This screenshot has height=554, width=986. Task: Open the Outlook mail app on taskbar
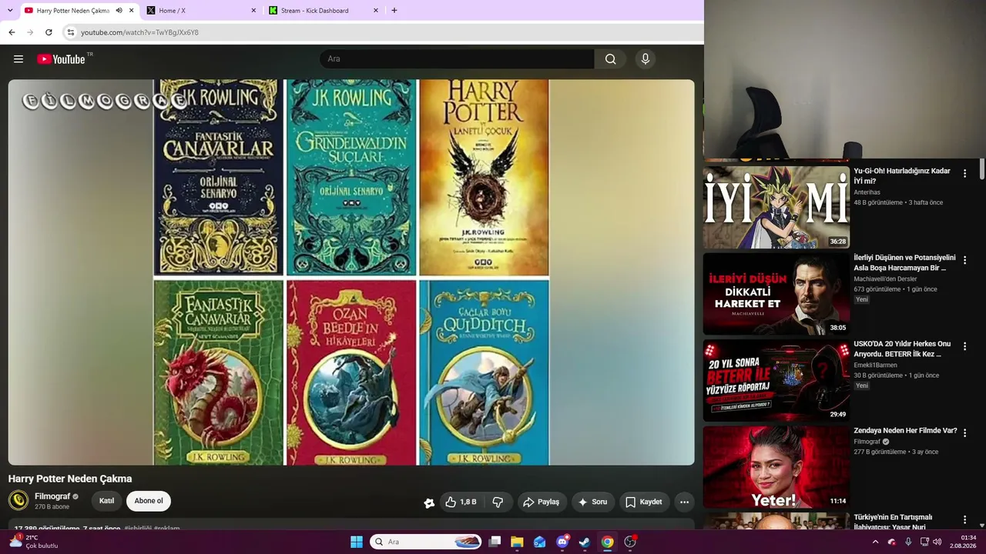point(540,542)
